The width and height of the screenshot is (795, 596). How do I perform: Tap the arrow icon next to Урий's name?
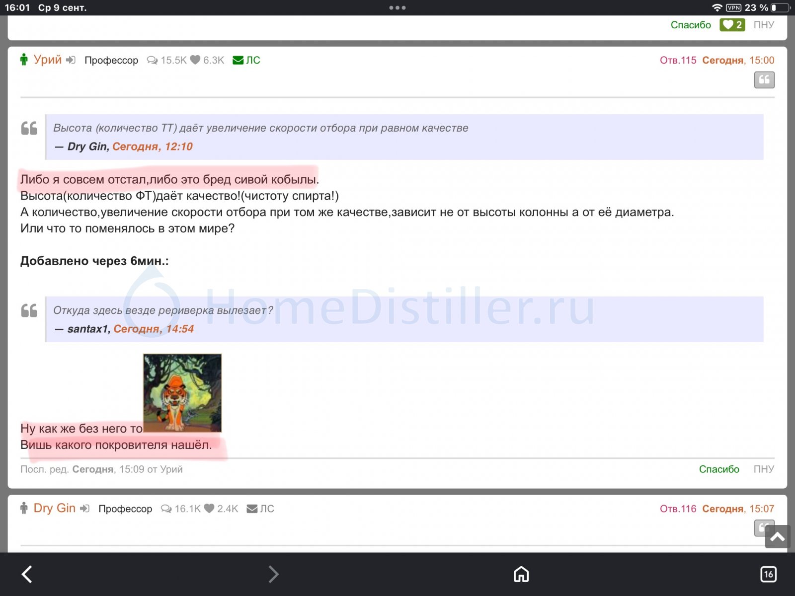pyautogui.click(x=71, y=60)
